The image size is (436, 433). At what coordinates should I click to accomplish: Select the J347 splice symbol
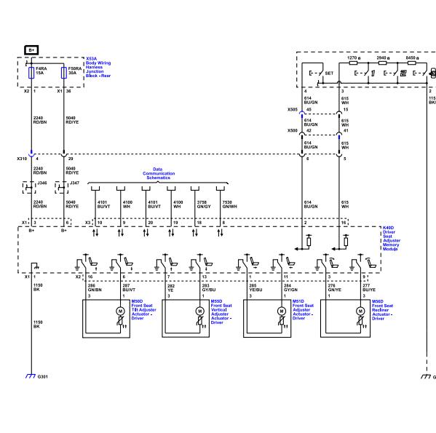61,188
